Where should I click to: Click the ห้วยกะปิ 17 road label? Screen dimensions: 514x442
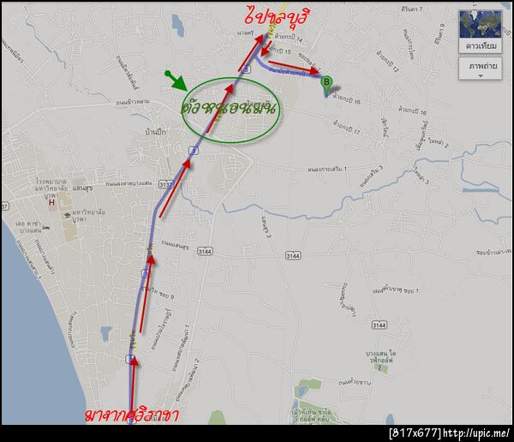[x=346, y=128]
